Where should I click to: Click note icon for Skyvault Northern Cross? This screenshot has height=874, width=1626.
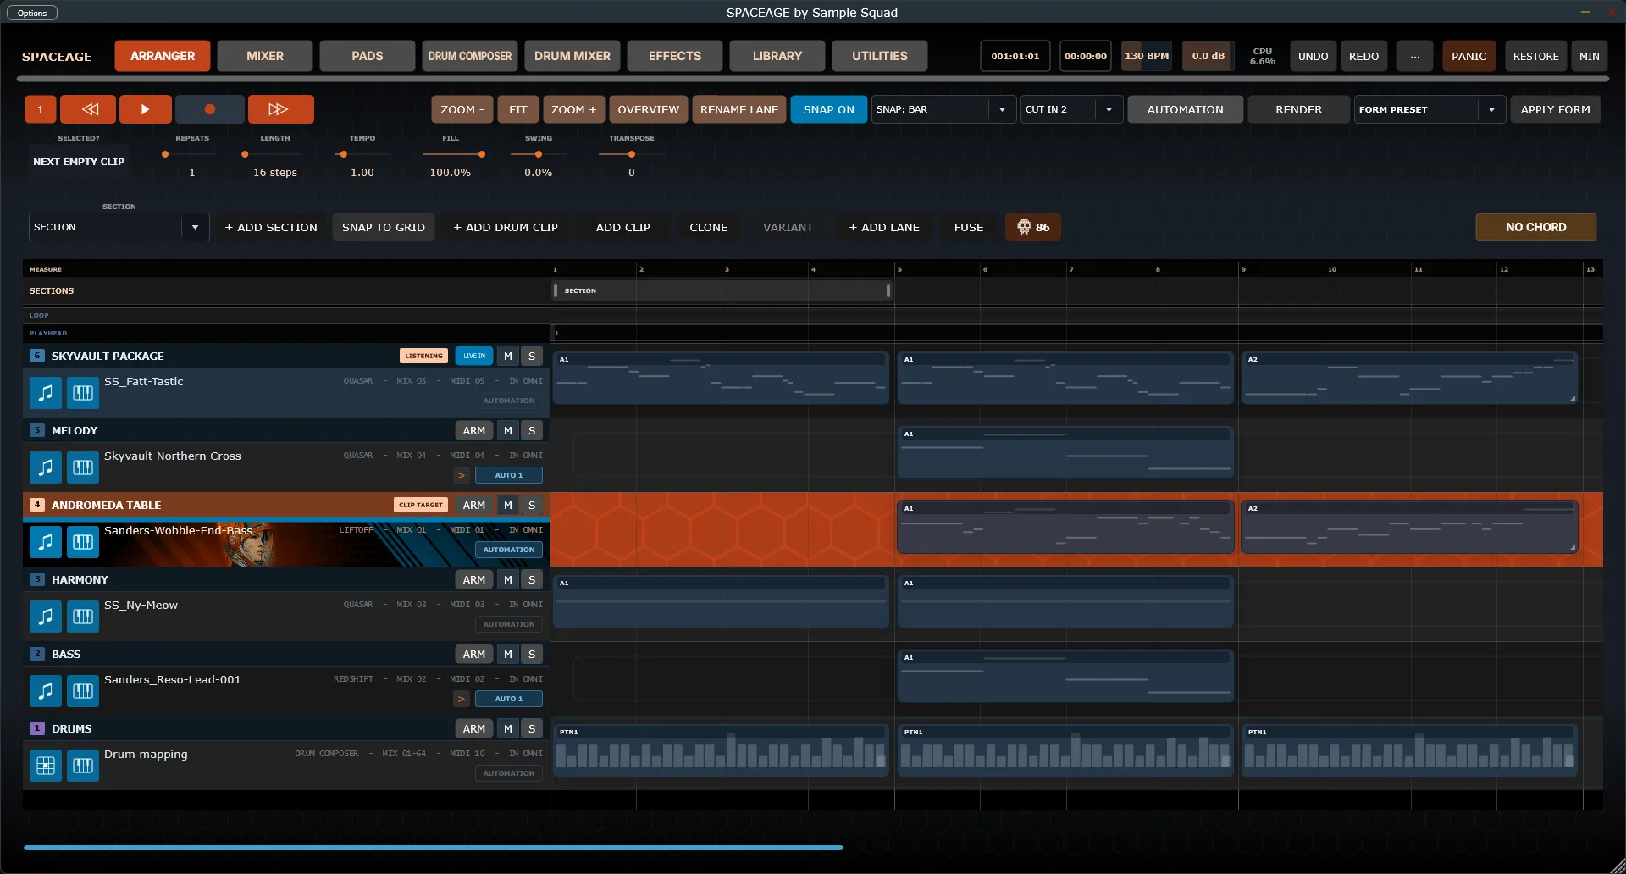(x=46, y=467)
